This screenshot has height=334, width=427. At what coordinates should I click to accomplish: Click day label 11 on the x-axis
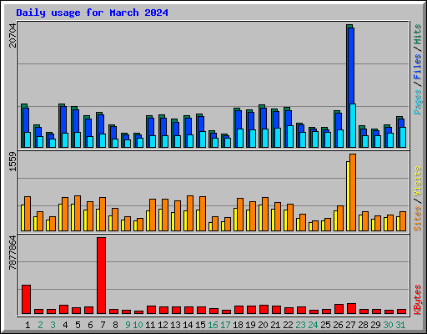(150, 325)
